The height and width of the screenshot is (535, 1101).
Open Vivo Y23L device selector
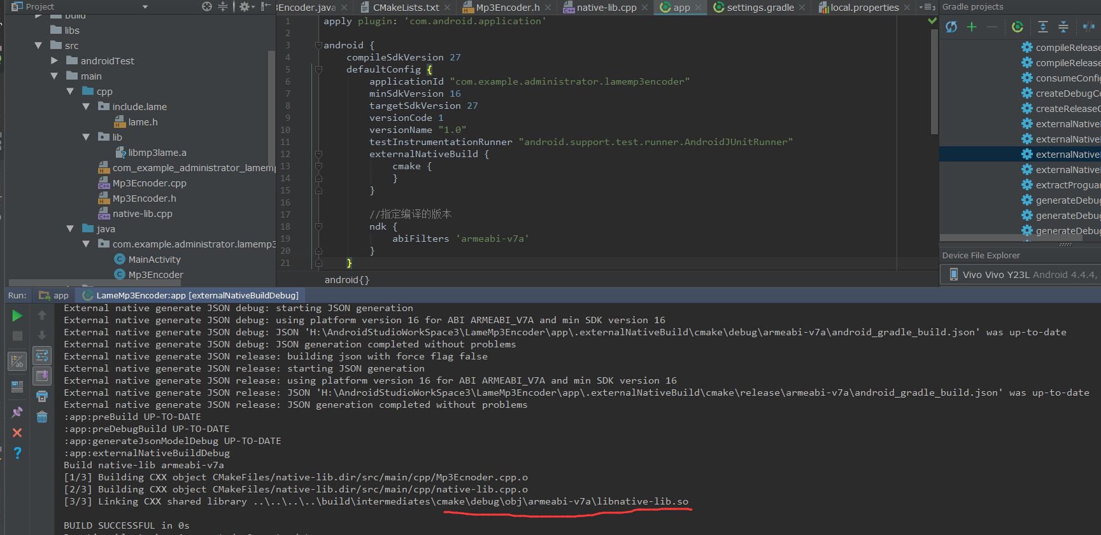pyautogui.click(x=1020, y=274)
